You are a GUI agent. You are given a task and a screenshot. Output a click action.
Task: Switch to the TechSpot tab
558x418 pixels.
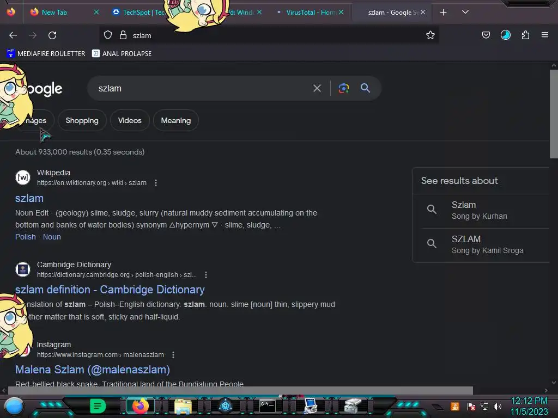point(139,13)
